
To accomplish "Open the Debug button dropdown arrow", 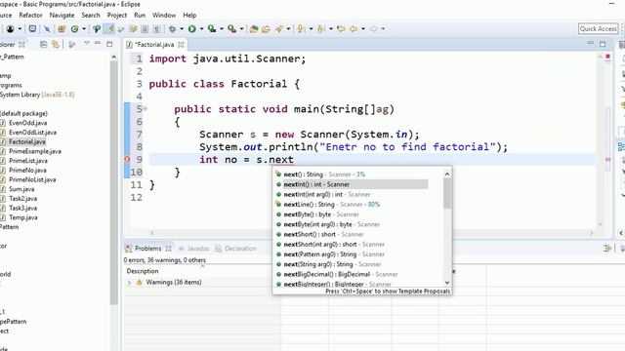I will coord(182,28).
